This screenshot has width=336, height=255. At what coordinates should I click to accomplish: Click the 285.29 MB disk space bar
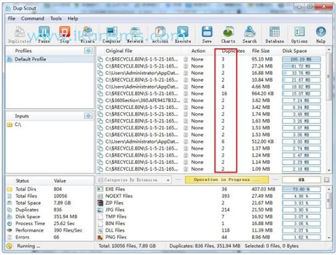coord(301,59)
